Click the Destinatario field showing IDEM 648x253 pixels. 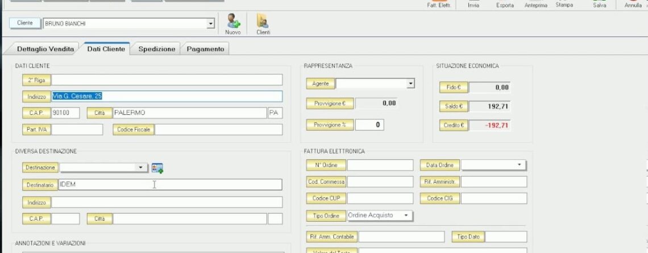[171, 184]
